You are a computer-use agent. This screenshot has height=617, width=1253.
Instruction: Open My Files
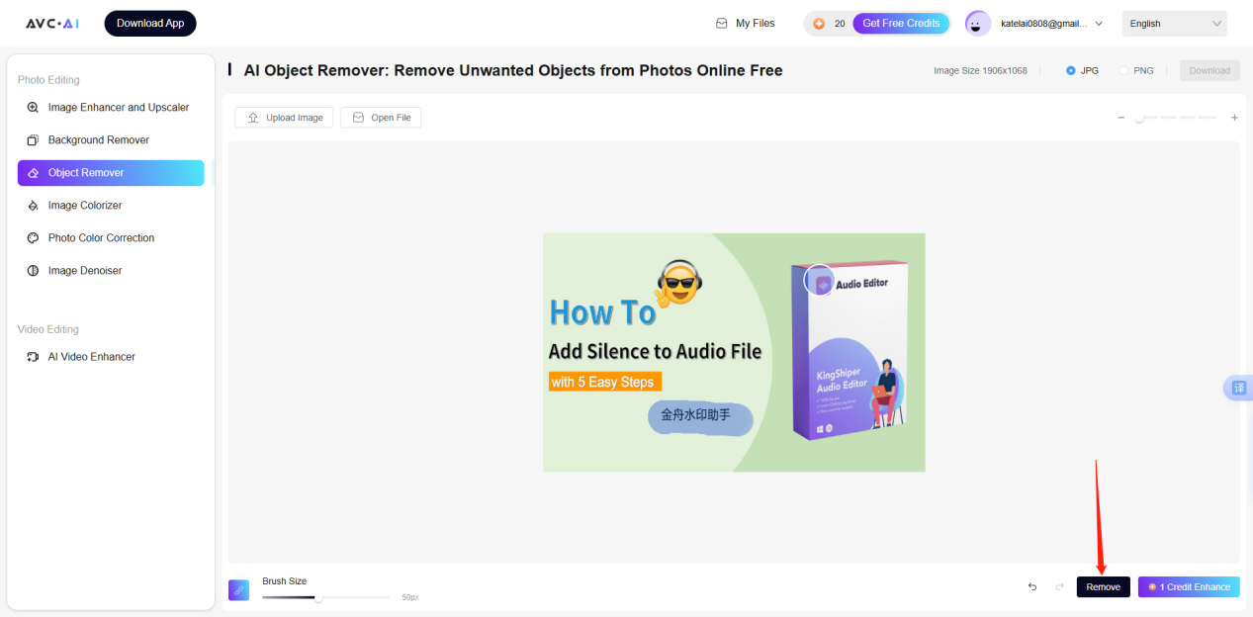tap(746, 23)
